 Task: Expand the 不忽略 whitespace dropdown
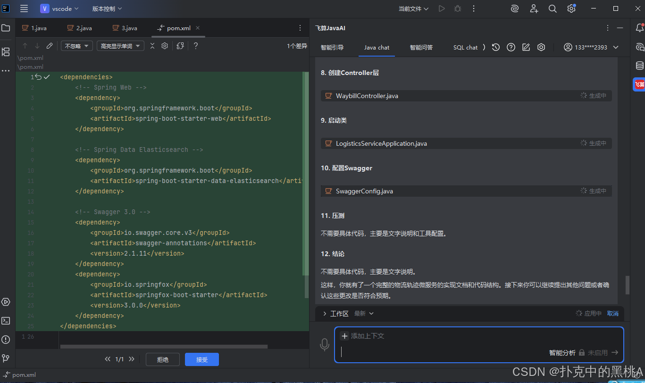click(77, 46)
